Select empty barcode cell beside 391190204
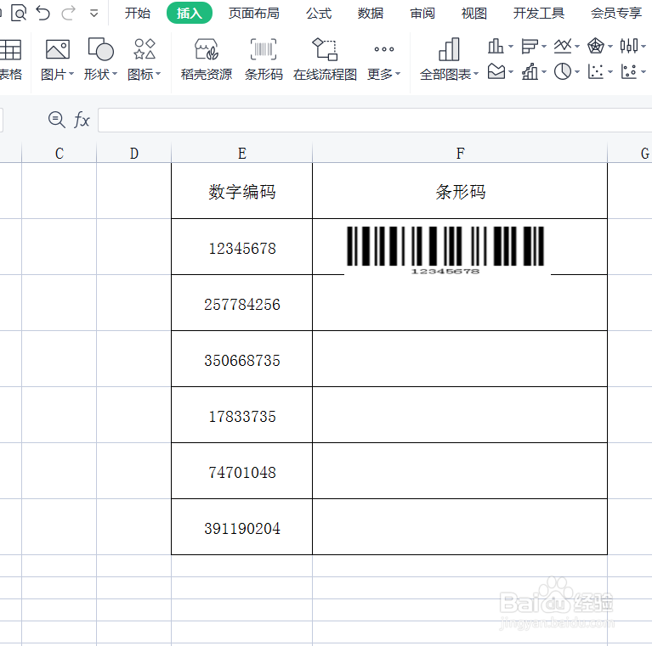This screenshot has height=646, width=652. [460, 527]
